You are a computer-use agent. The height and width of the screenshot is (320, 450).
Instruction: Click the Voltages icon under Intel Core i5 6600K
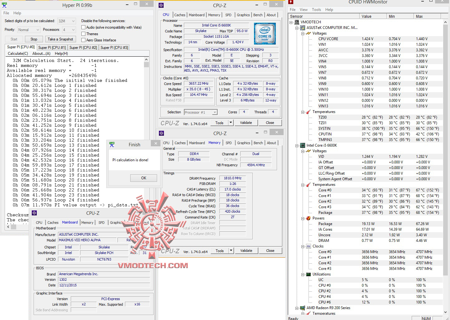point(309,151)
